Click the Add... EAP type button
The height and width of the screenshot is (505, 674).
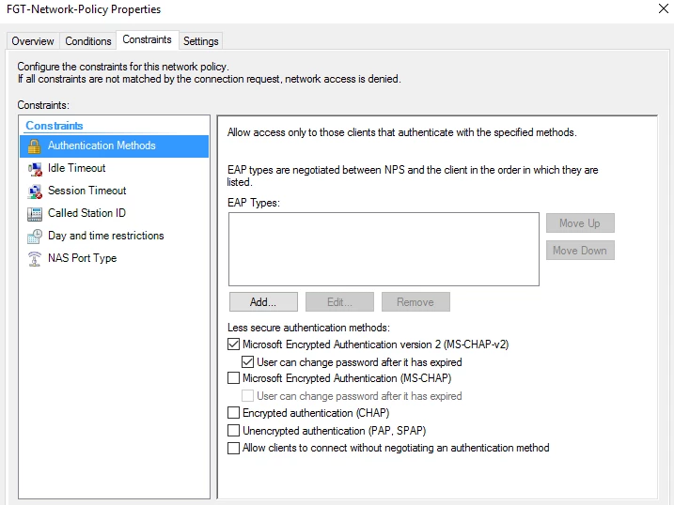(263, 302)
